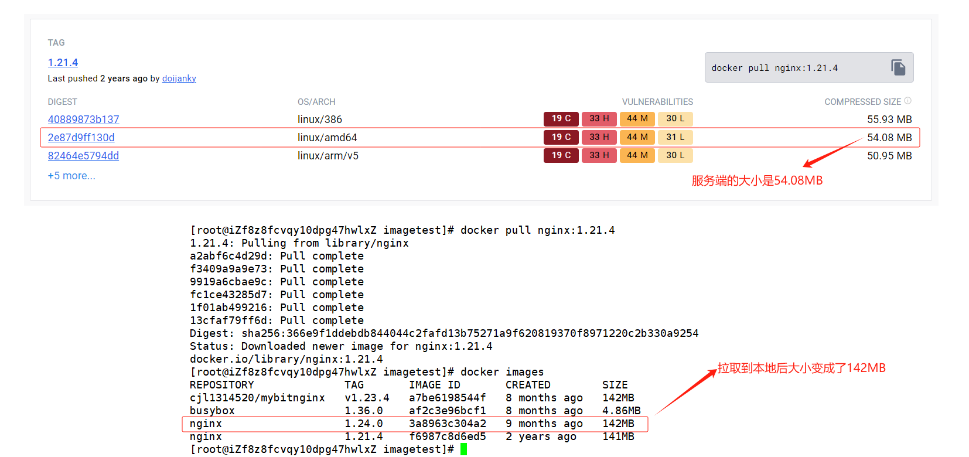Image resolution: width=969 pixels, height=457 pixels.
Task: Click the 1.21.4: Pulling from library/nginx line
Action: [x=299, y=243]
